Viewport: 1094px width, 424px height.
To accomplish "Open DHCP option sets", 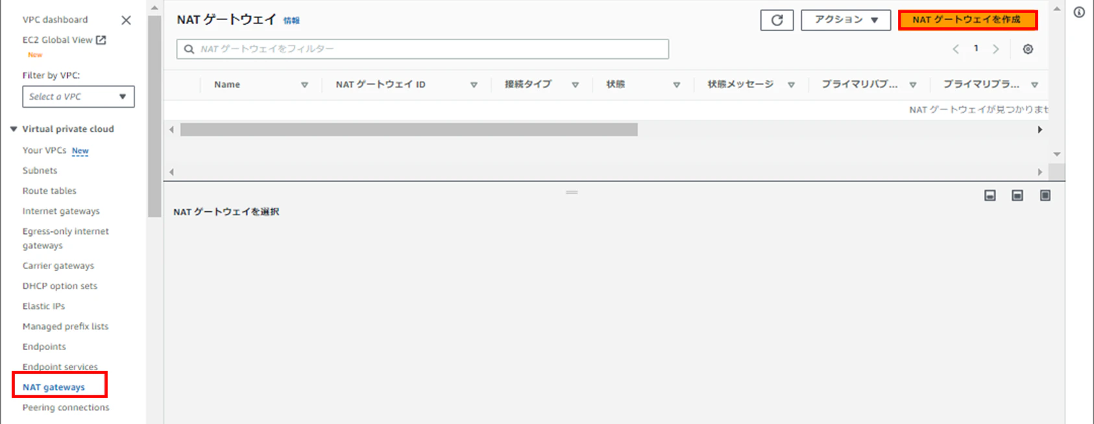I will pos(60,286).
